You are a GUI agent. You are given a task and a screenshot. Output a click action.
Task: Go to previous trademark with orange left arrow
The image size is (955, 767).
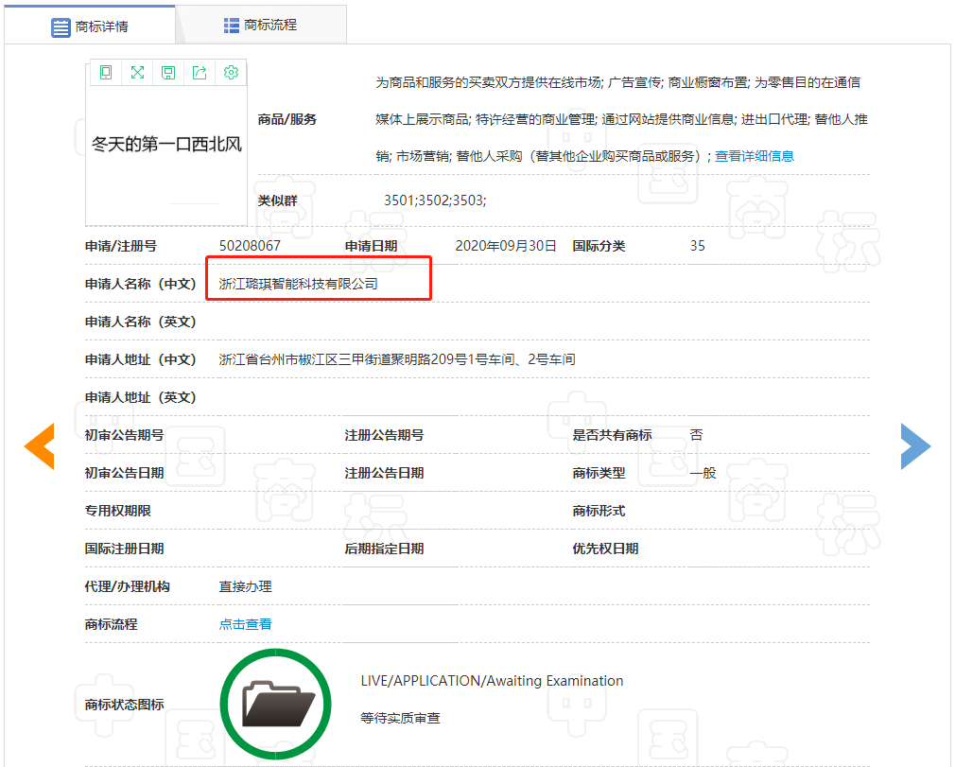pos(40,446)
